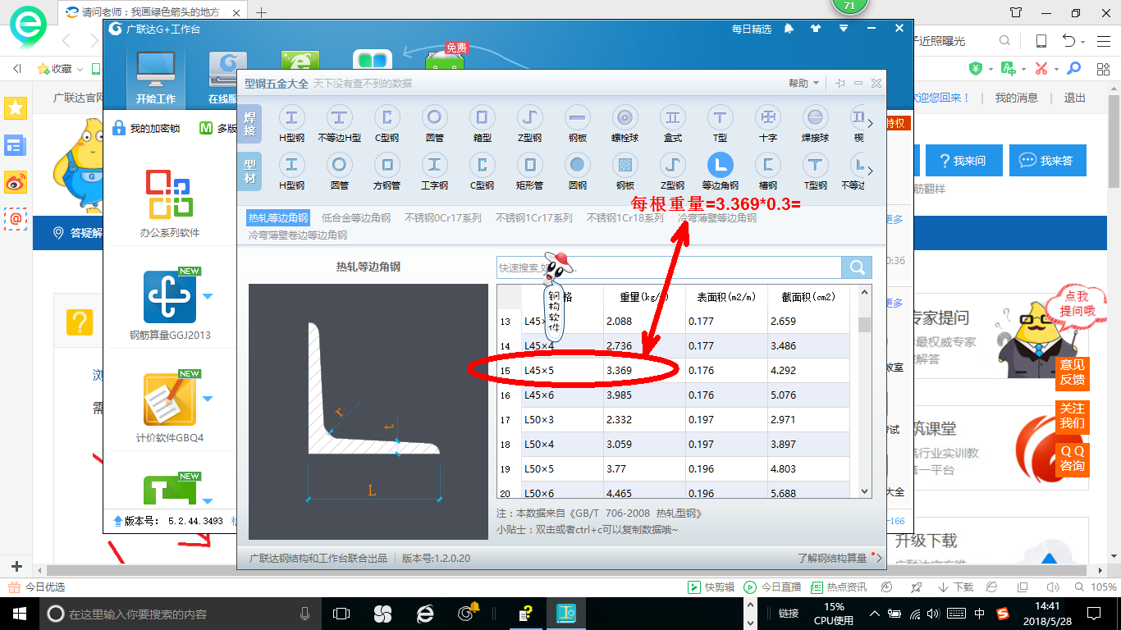This screenshot has width=1121, height=630.
Task: Open 办公系列软件 app icon
Action: [169, 194]
